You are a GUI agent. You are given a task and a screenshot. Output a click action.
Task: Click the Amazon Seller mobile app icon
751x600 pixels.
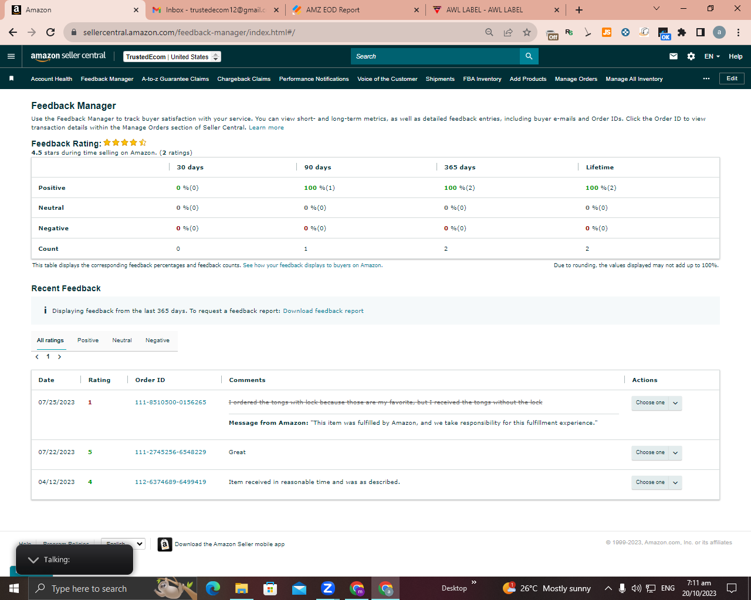pyautogui.click(x=165, y=544)
